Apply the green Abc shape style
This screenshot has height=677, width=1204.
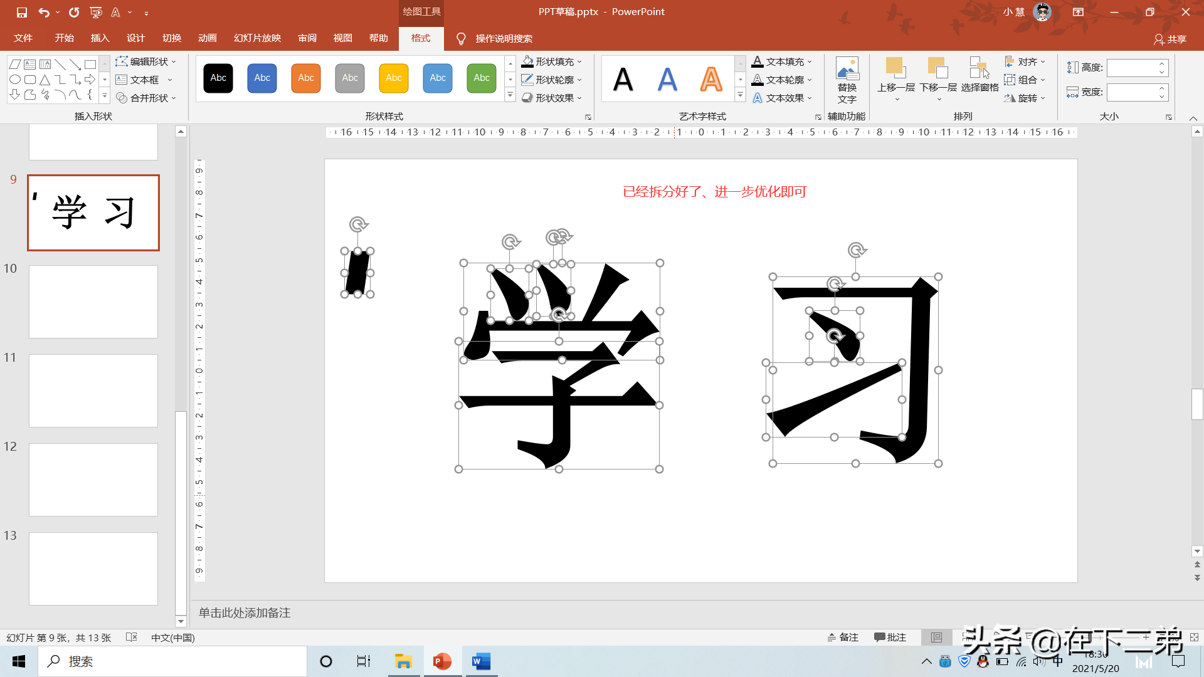pos(482,78)
